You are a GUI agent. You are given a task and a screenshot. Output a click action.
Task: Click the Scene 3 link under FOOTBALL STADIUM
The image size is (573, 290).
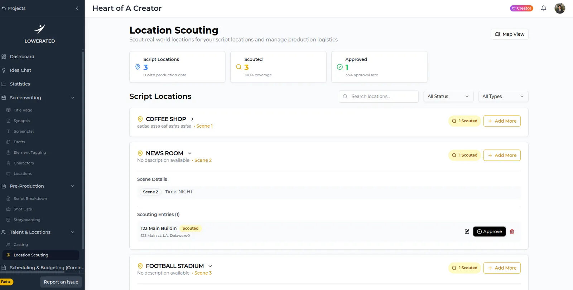click(203, 273)
